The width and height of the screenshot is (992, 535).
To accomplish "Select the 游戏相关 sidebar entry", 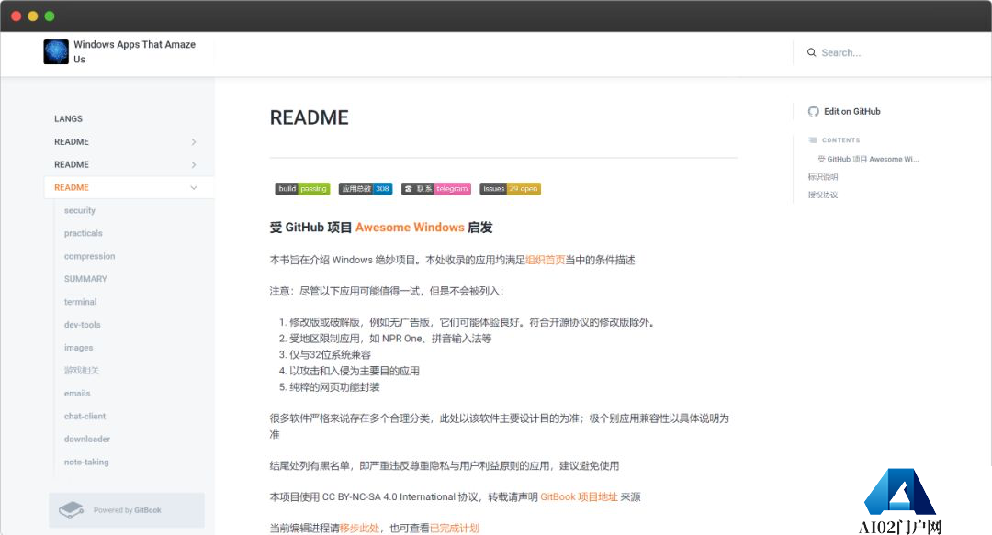I will [82, 370].
